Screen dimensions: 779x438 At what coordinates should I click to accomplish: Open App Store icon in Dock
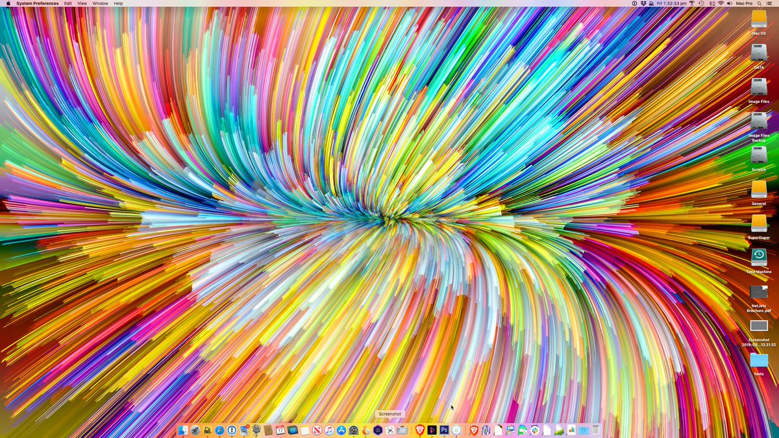[x=341, y=430]
